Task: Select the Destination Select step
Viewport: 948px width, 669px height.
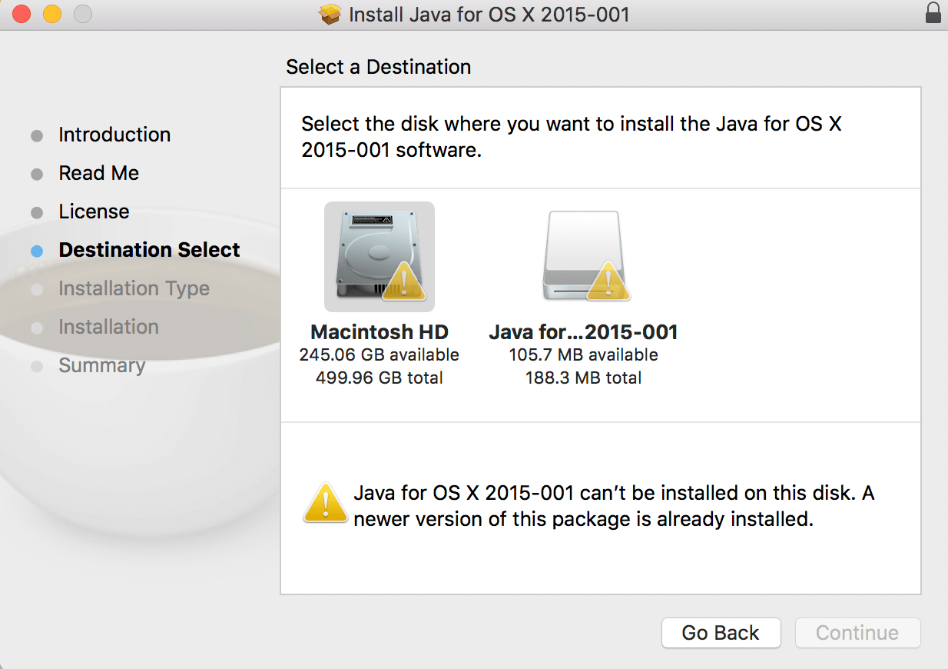Action: click(149, 250)
